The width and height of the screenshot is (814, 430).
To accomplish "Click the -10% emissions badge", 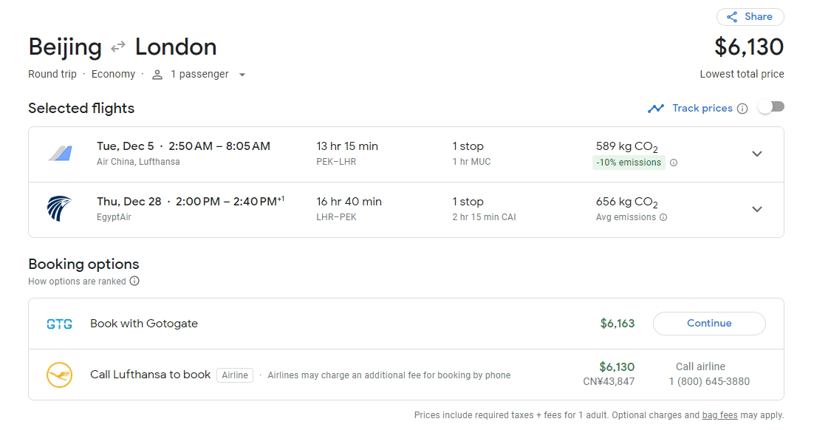I will tap(629, 163).
